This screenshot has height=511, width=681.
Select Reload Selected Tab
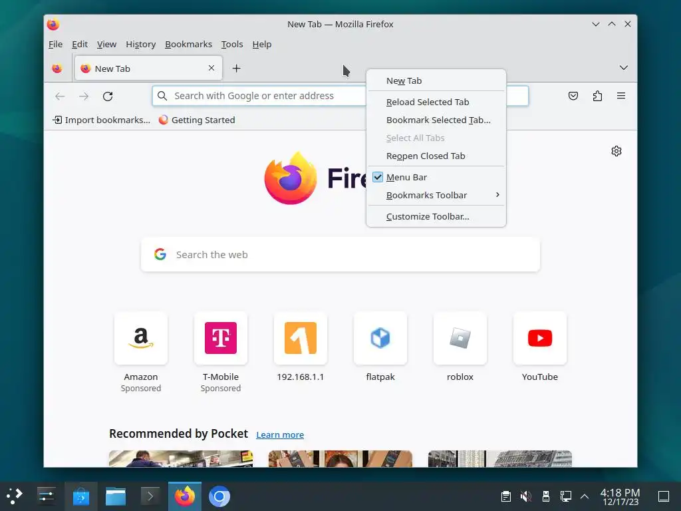pos(436,102)
